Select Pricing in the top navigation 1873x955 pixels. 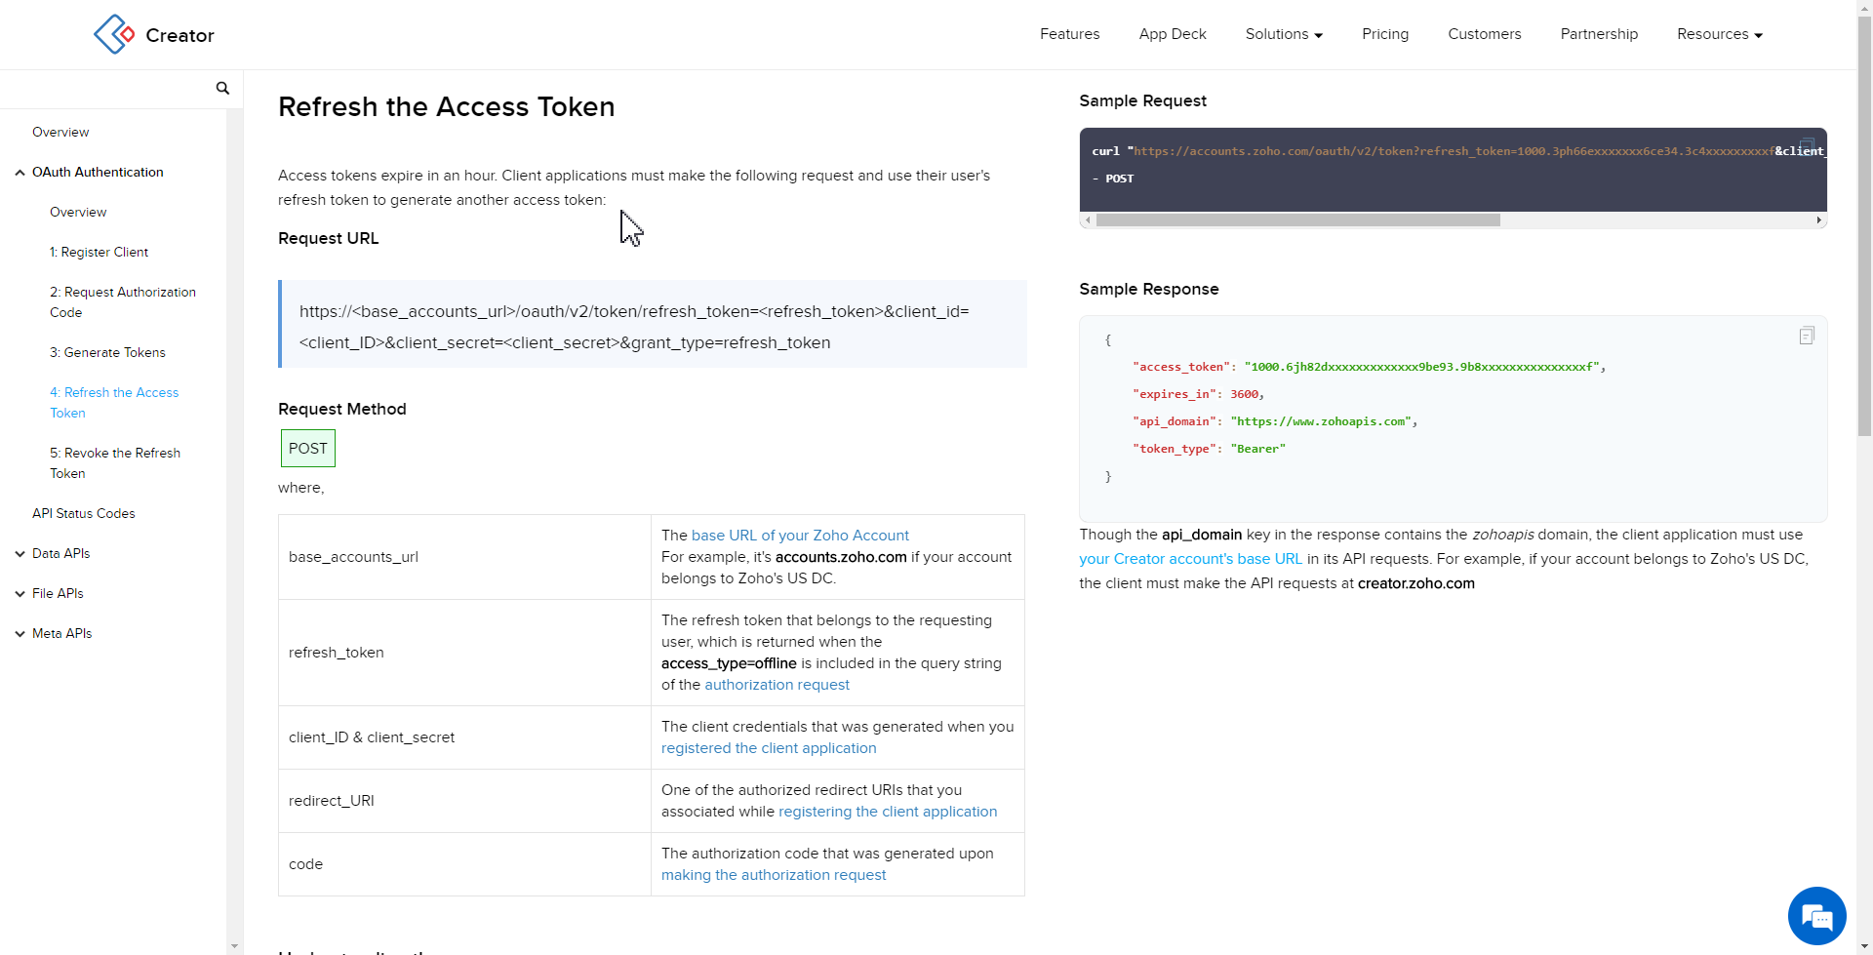tap(1385, 34)
